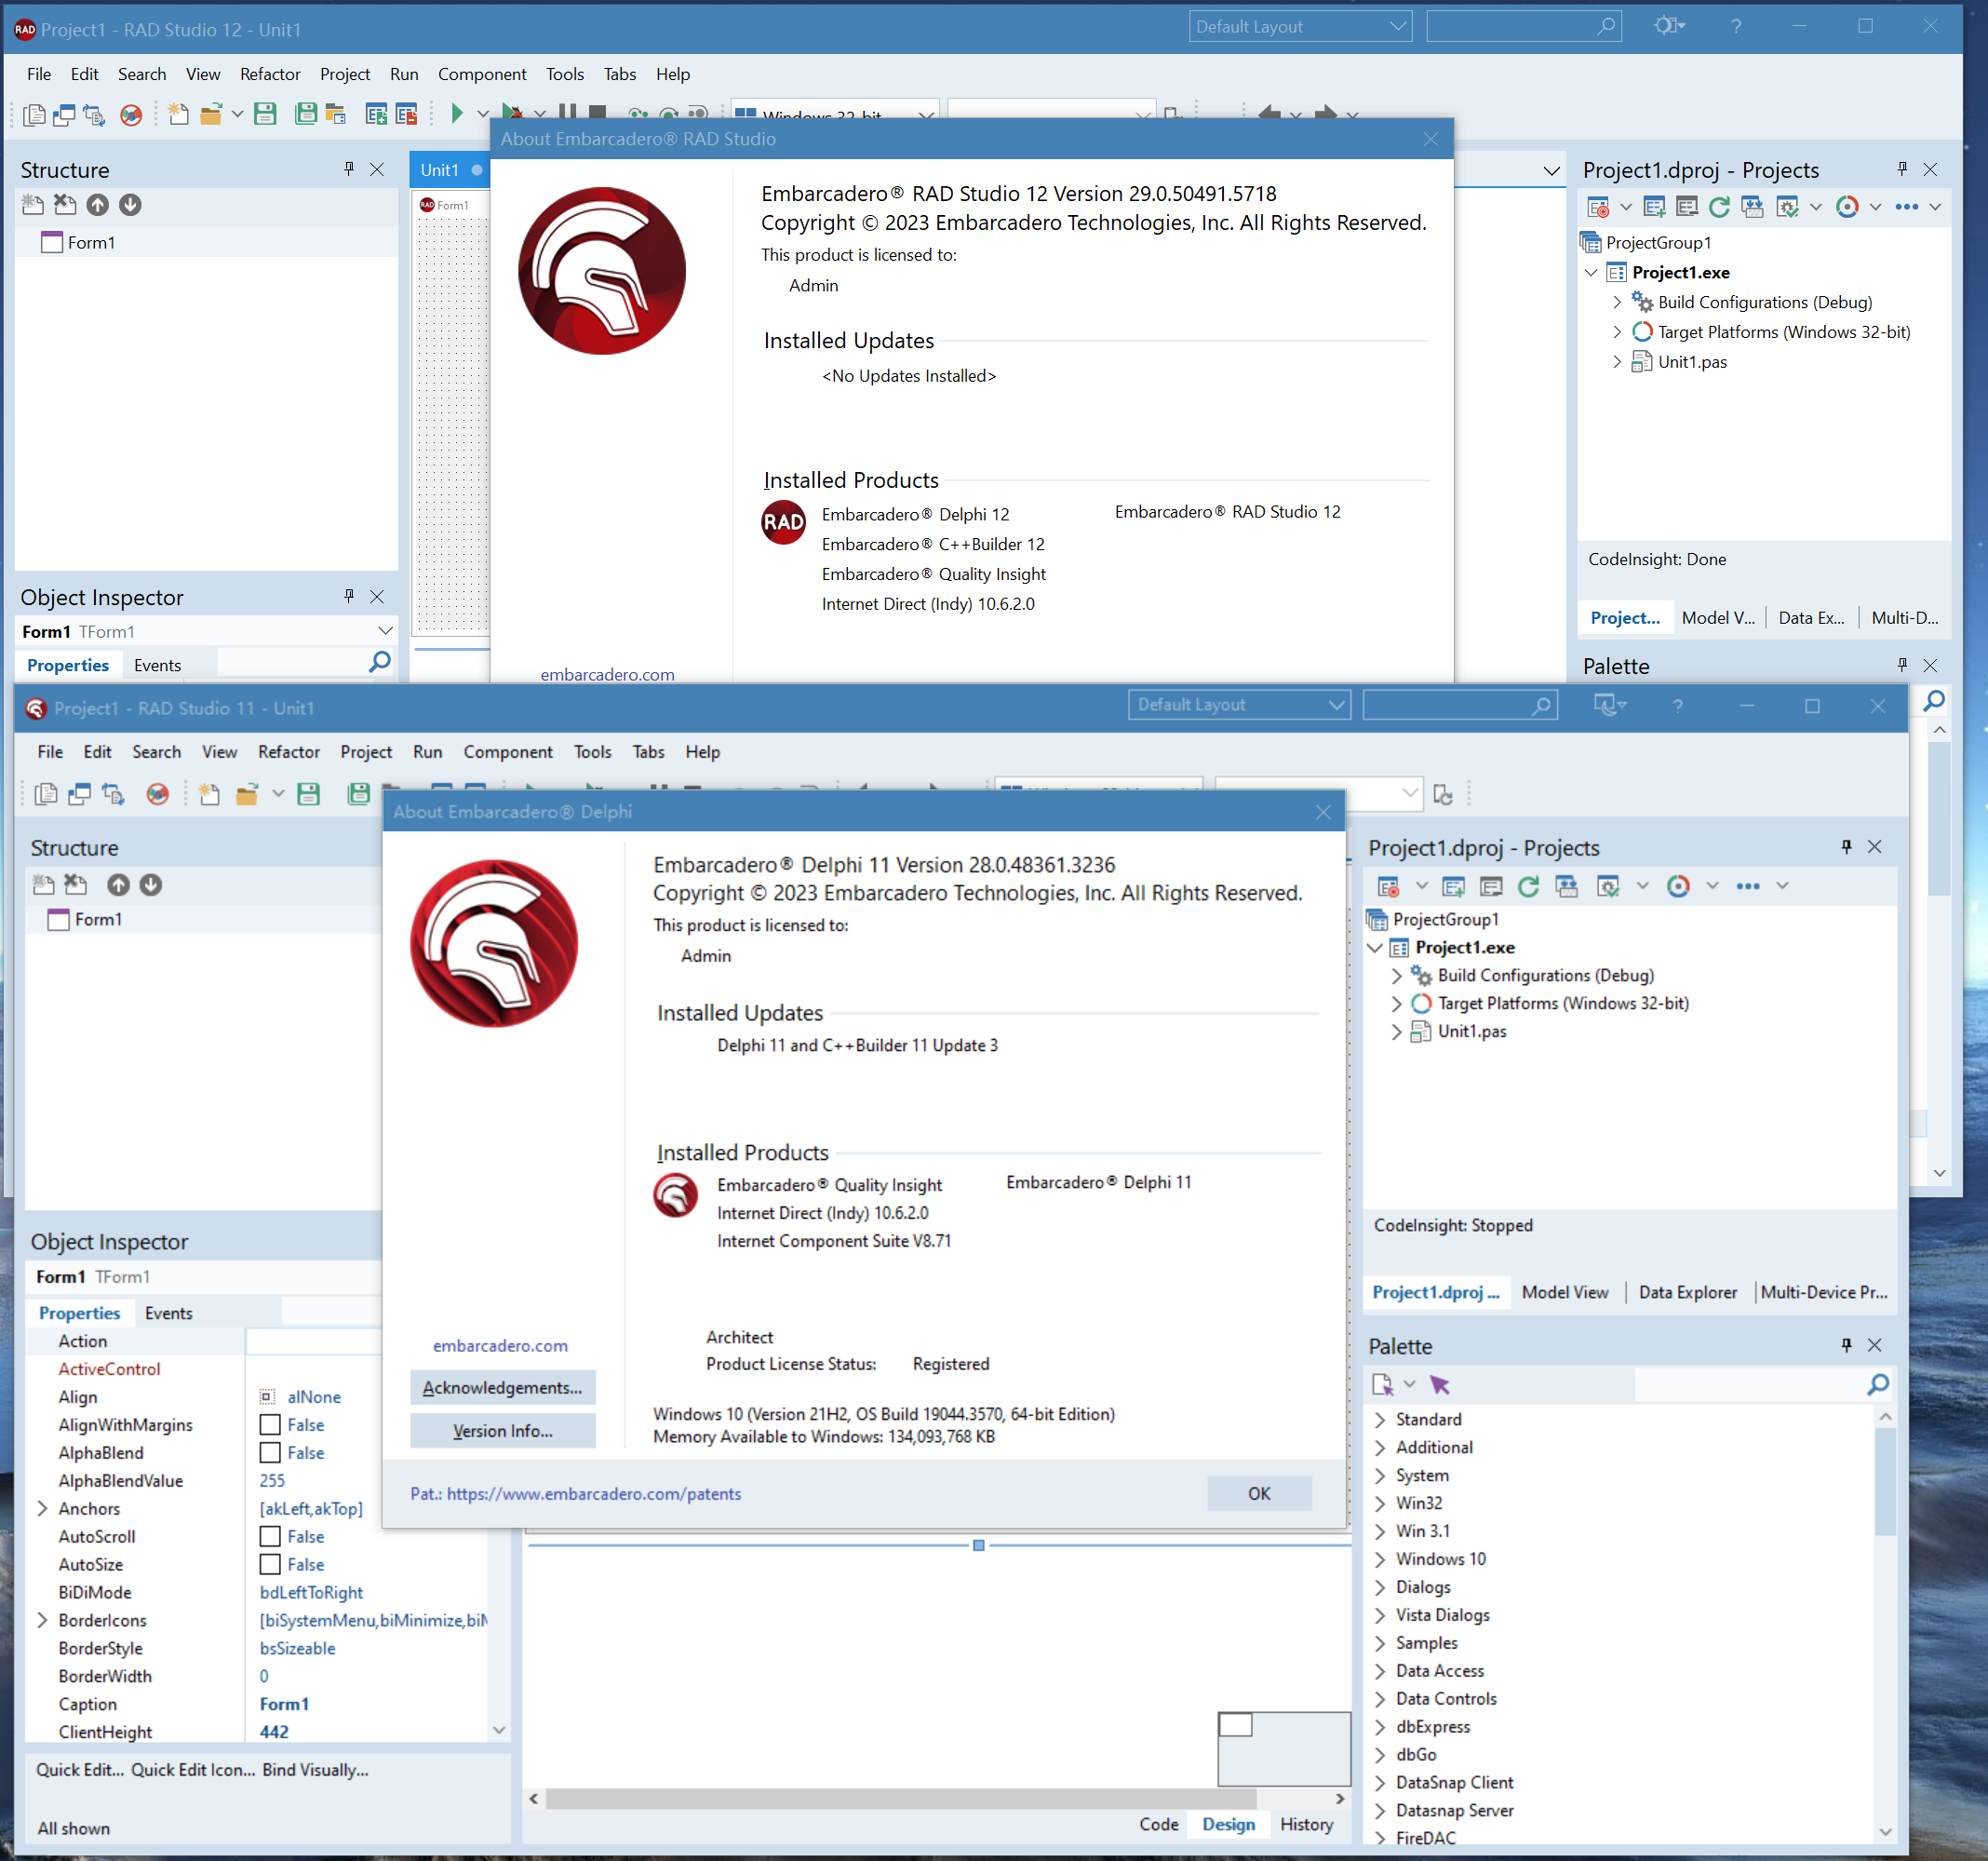Click Open folder icon in RAD Studio 12 toolbar
Image resolution: width=1988 pixels, height=1861 pixels.
click(210, 115)
